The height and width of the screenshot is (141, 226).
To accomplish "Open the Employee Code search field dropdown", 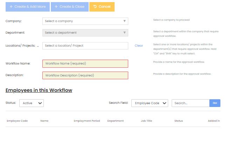I will click(x=150, y=103).
